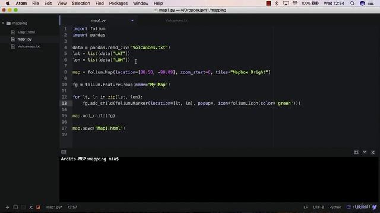Click the UTF-8 encoding selector
The height and width of the screenshot is (213, 380).
tap(318, 207)
